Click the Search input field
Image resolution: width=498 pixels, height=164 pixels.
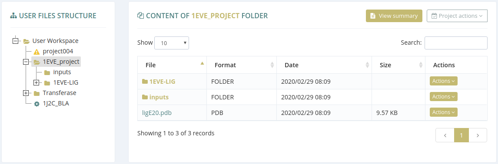(x=456, y=43)
